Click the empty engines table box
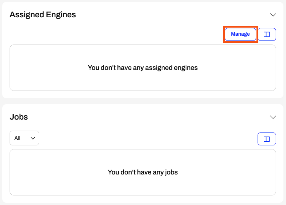Viewport: 286px width, 205px height. click(x=143, y=68)
